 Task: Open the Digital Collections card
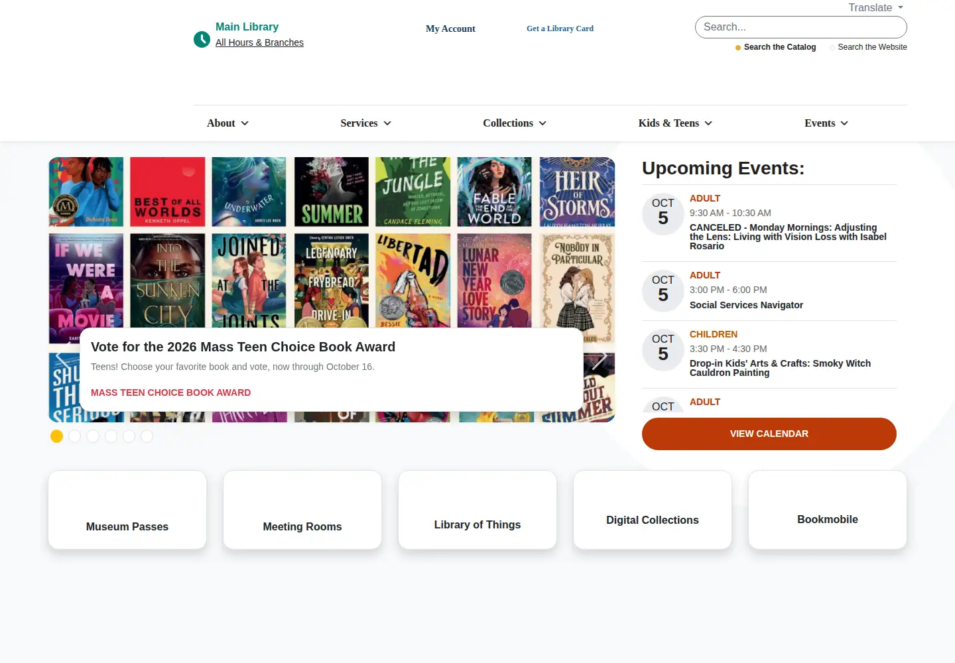tap(653, 510)
